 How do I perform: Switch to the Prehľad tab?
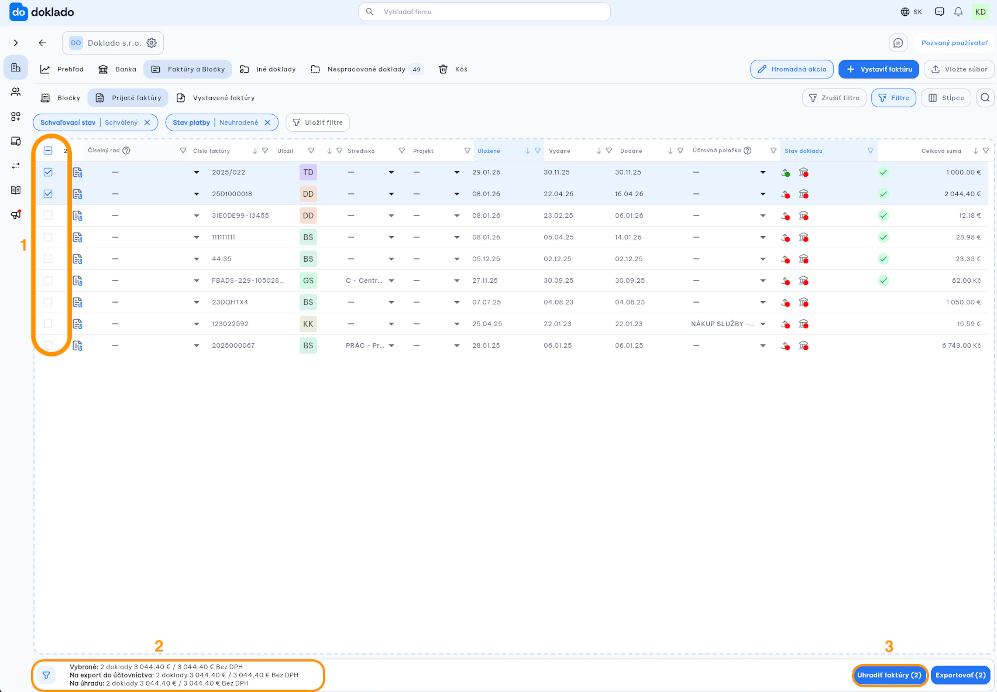pyautogui.click(x=62, y=69)
